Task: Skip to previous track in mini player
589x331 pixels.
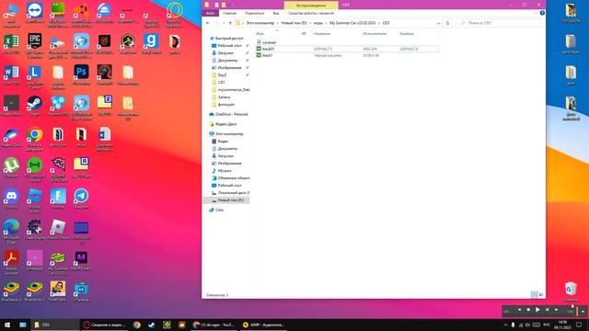Action: (519, 310)
